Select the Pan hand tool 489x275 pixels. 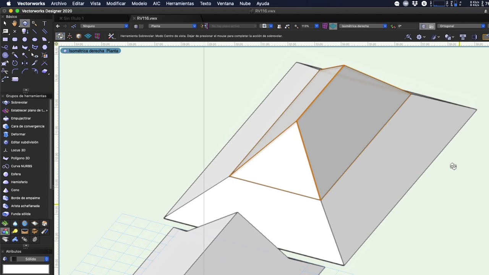[x=15, y=23]
